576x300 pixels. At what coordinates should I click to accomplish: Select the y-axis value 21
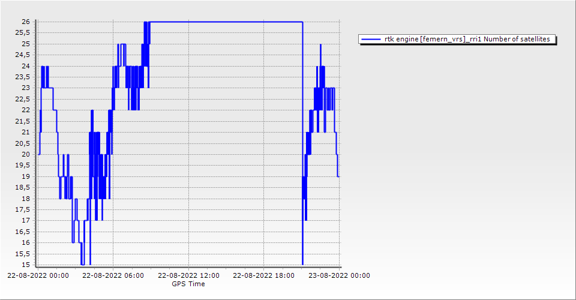click(25, 132)
